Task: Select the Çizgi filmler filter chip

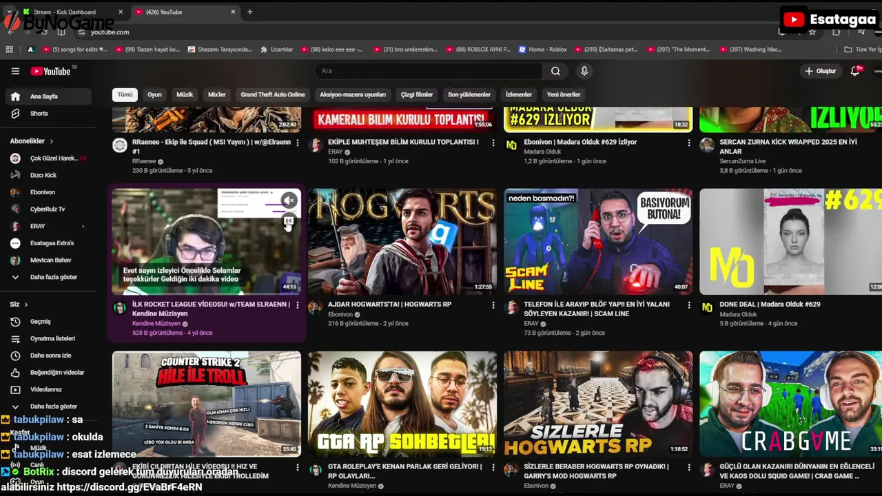Action: (x=417, y=94)
